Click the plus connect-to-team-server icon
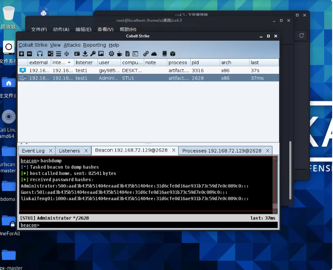Image resolution: width=333 pixels, height=270 pixels. tap(22, 54)
